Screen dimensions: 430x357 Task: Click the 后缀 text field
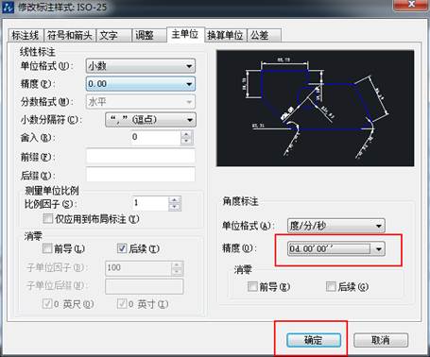point(141,174)
